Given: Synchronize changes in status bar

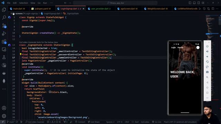Looking at the screenshot, I should pos(17,122).
